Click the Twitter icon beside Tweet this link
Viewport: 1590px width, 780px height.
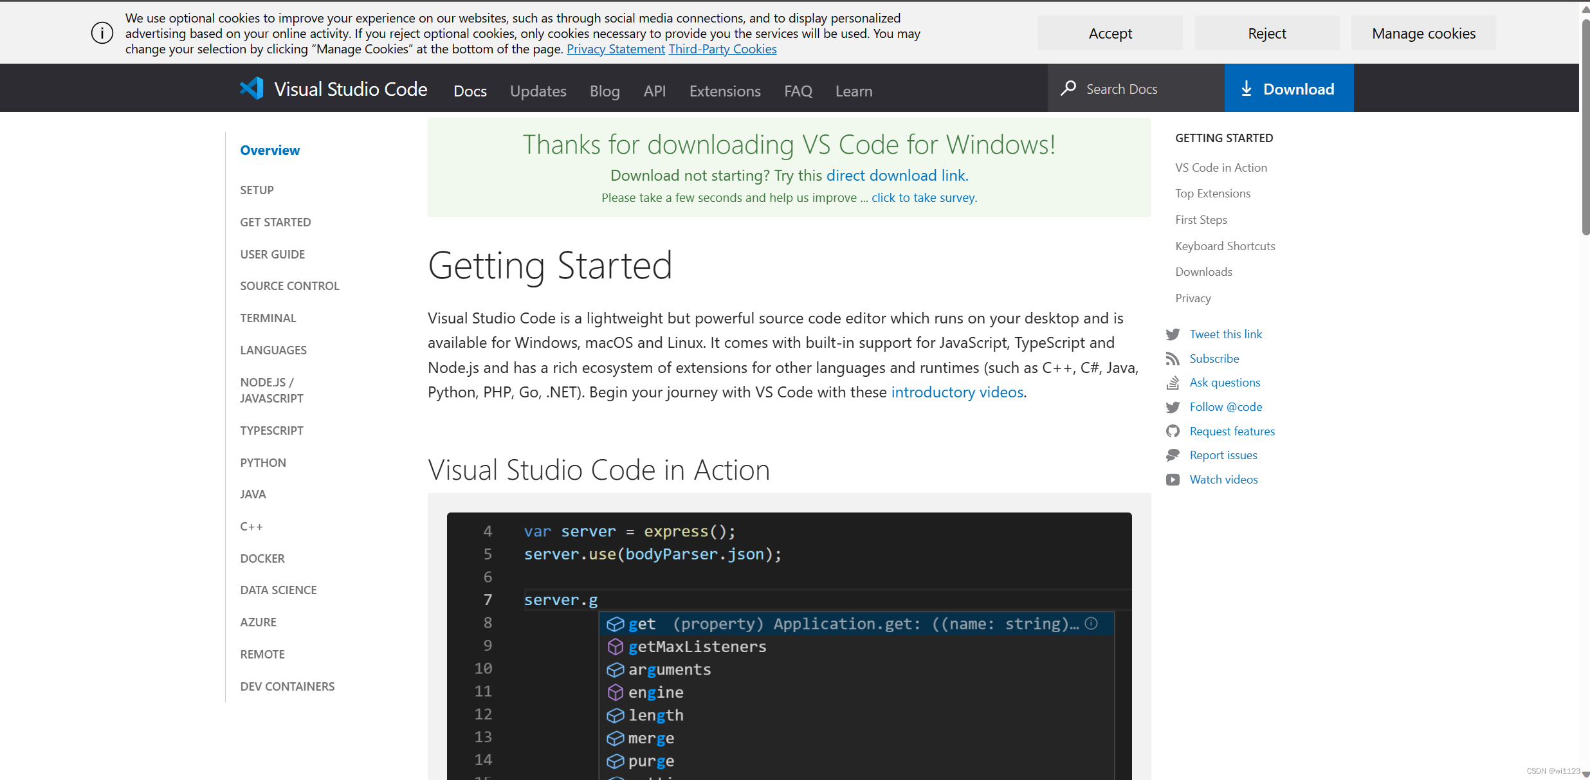[x=1173, y=334]
